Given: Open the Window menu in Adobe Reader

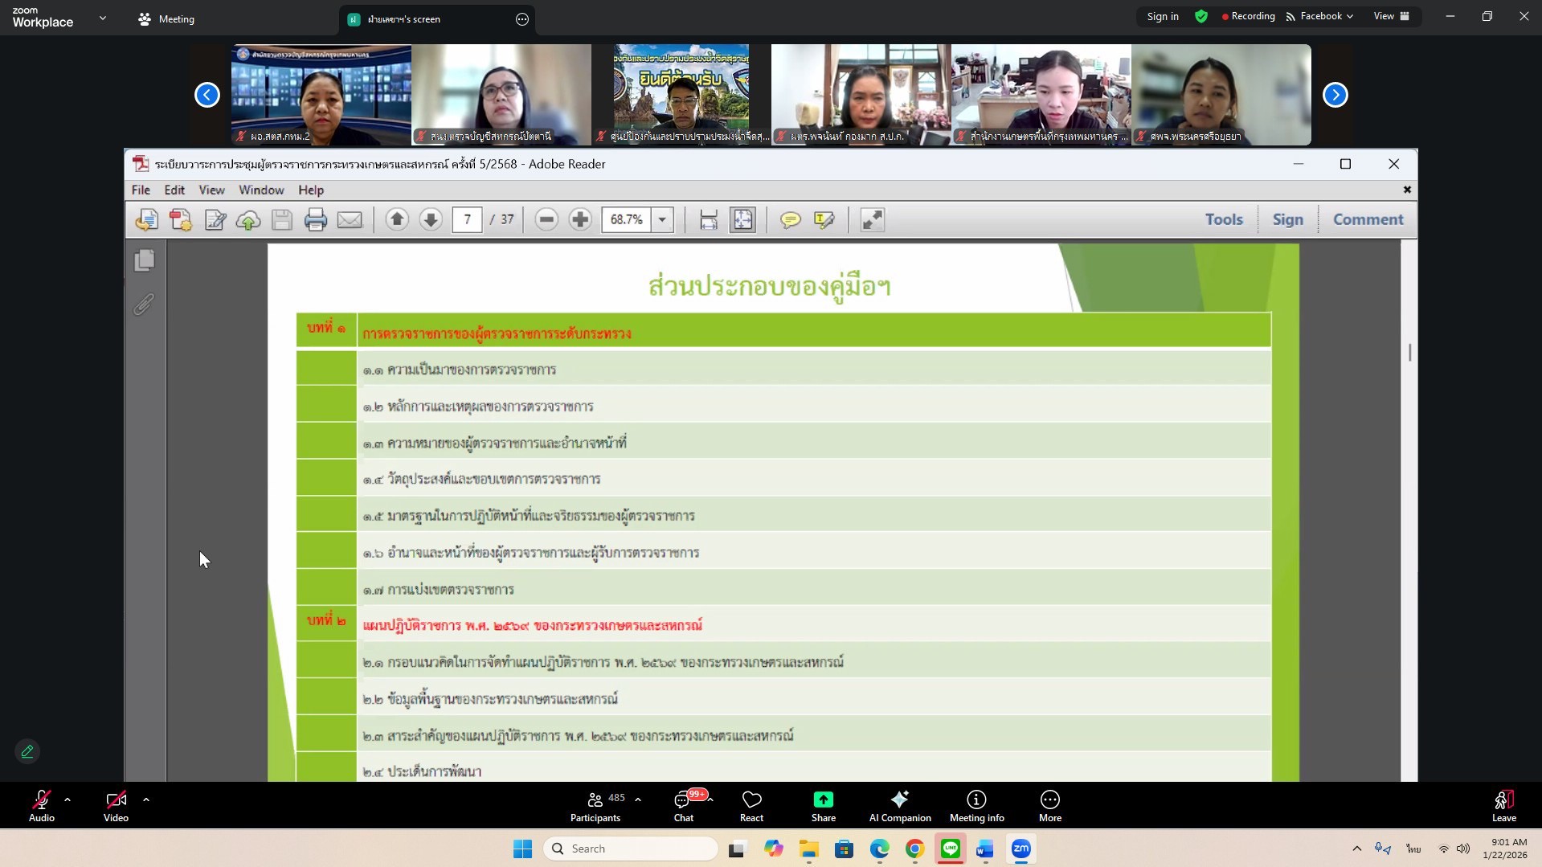Looking at the screenshot, I should (261, 190).
